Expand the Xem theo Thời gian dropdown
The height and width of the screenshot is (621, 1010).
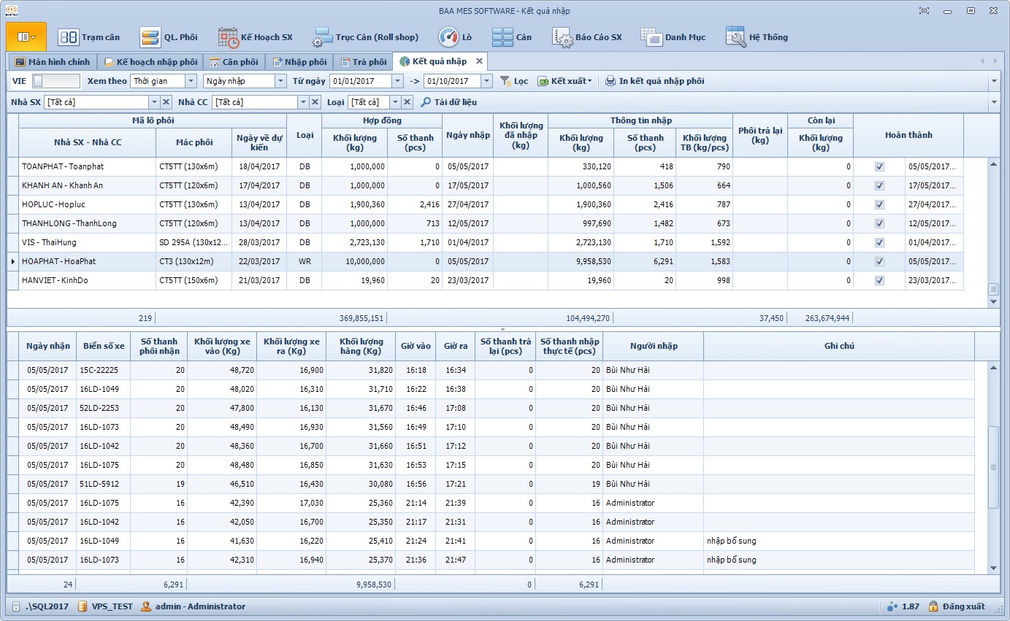191,81
